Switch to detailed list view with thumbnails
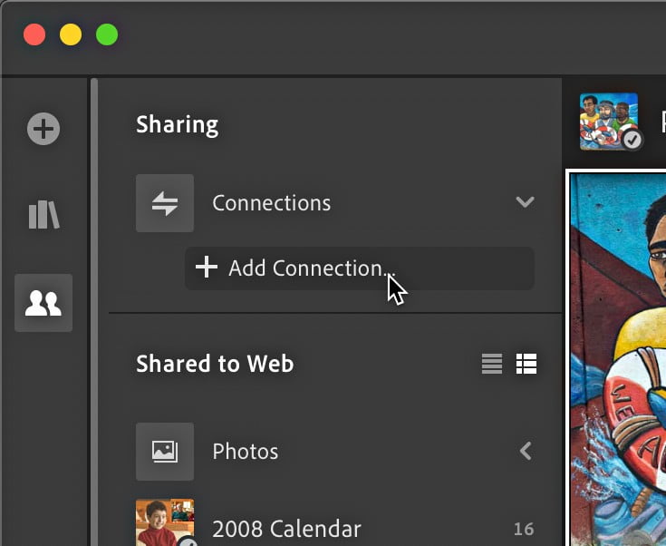The width and height of the screenshot is (666, 546). pyautogui.click(x=526, y=365)
